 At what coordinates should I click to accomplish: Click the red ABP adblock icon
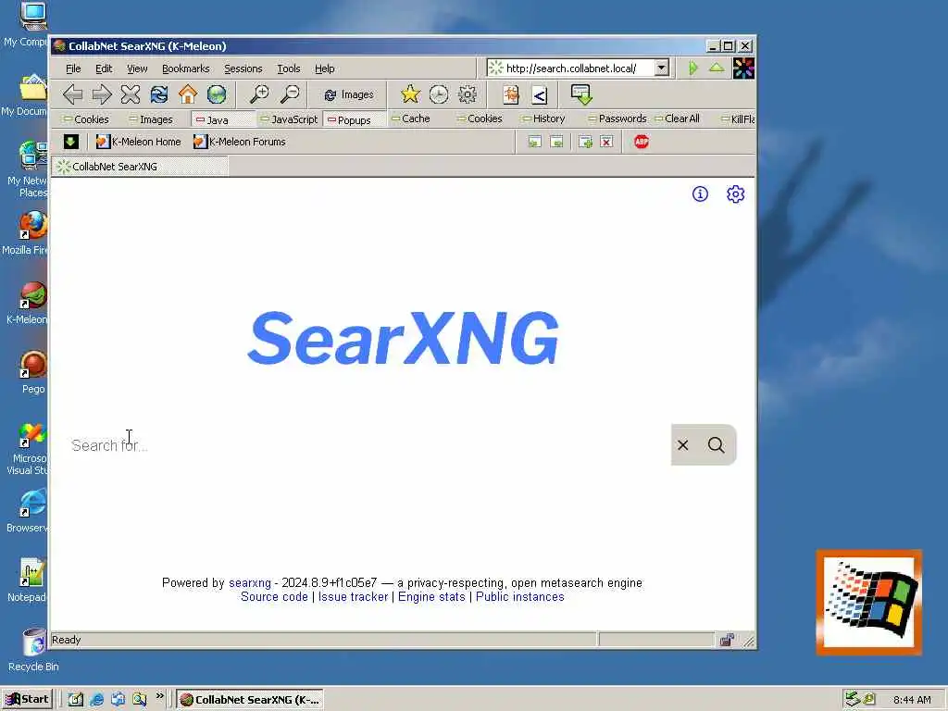642,142
